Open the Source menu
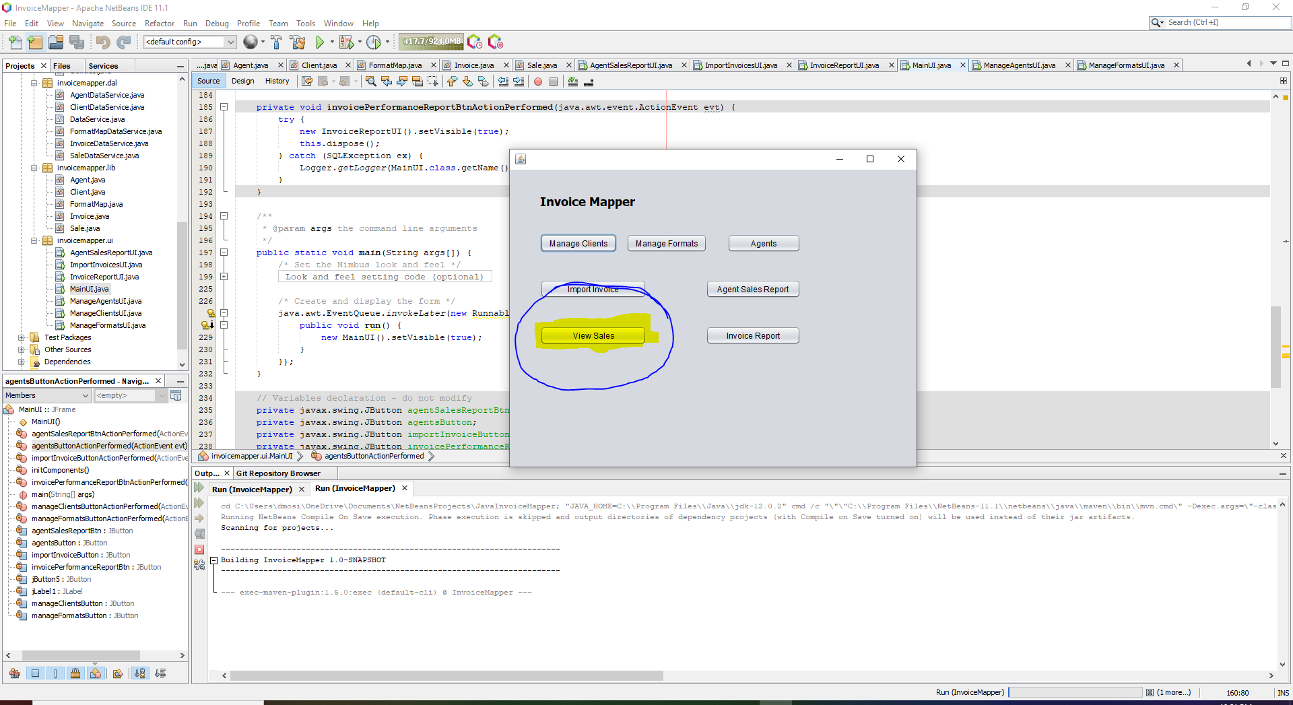The width and height of the screenshot is (1293, 705). (x=124, y=23)
